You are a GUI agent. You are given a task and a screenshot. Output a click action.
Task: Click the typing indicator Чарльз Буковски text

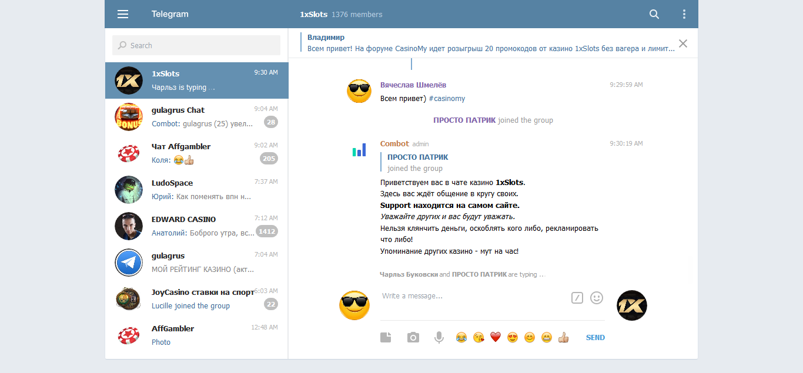point(409,274)
